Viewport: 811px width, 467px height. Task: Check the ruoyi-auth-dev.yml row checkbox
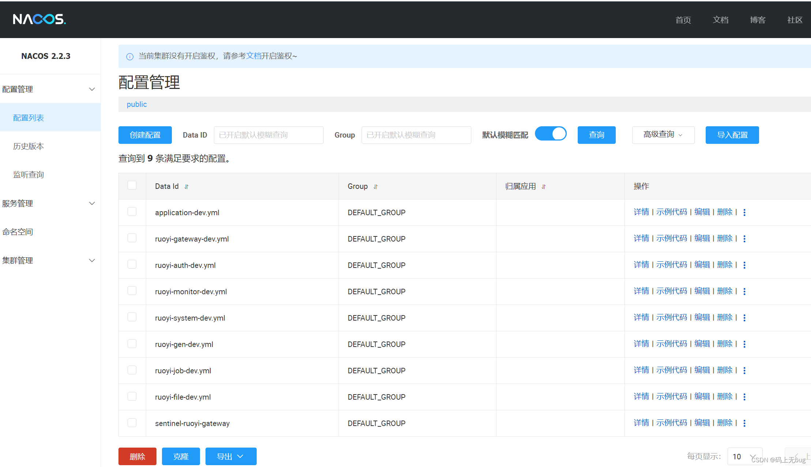pos(132,264)
